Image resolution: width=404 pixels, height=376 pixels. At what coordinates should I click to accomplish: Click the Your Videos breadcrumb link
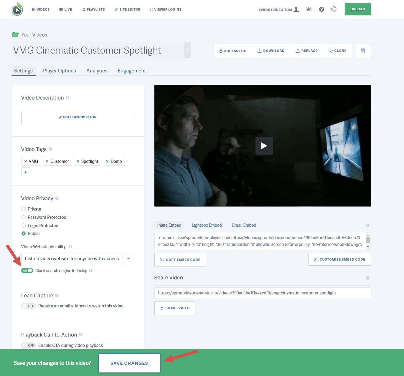click(x=34, y=35)
